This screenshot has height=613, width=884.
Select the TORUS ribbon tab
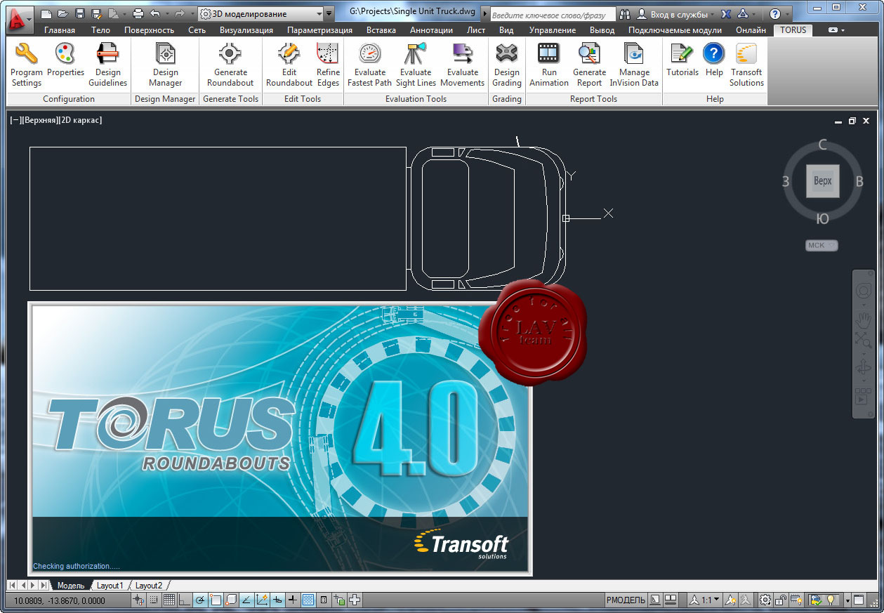[793, 30]
